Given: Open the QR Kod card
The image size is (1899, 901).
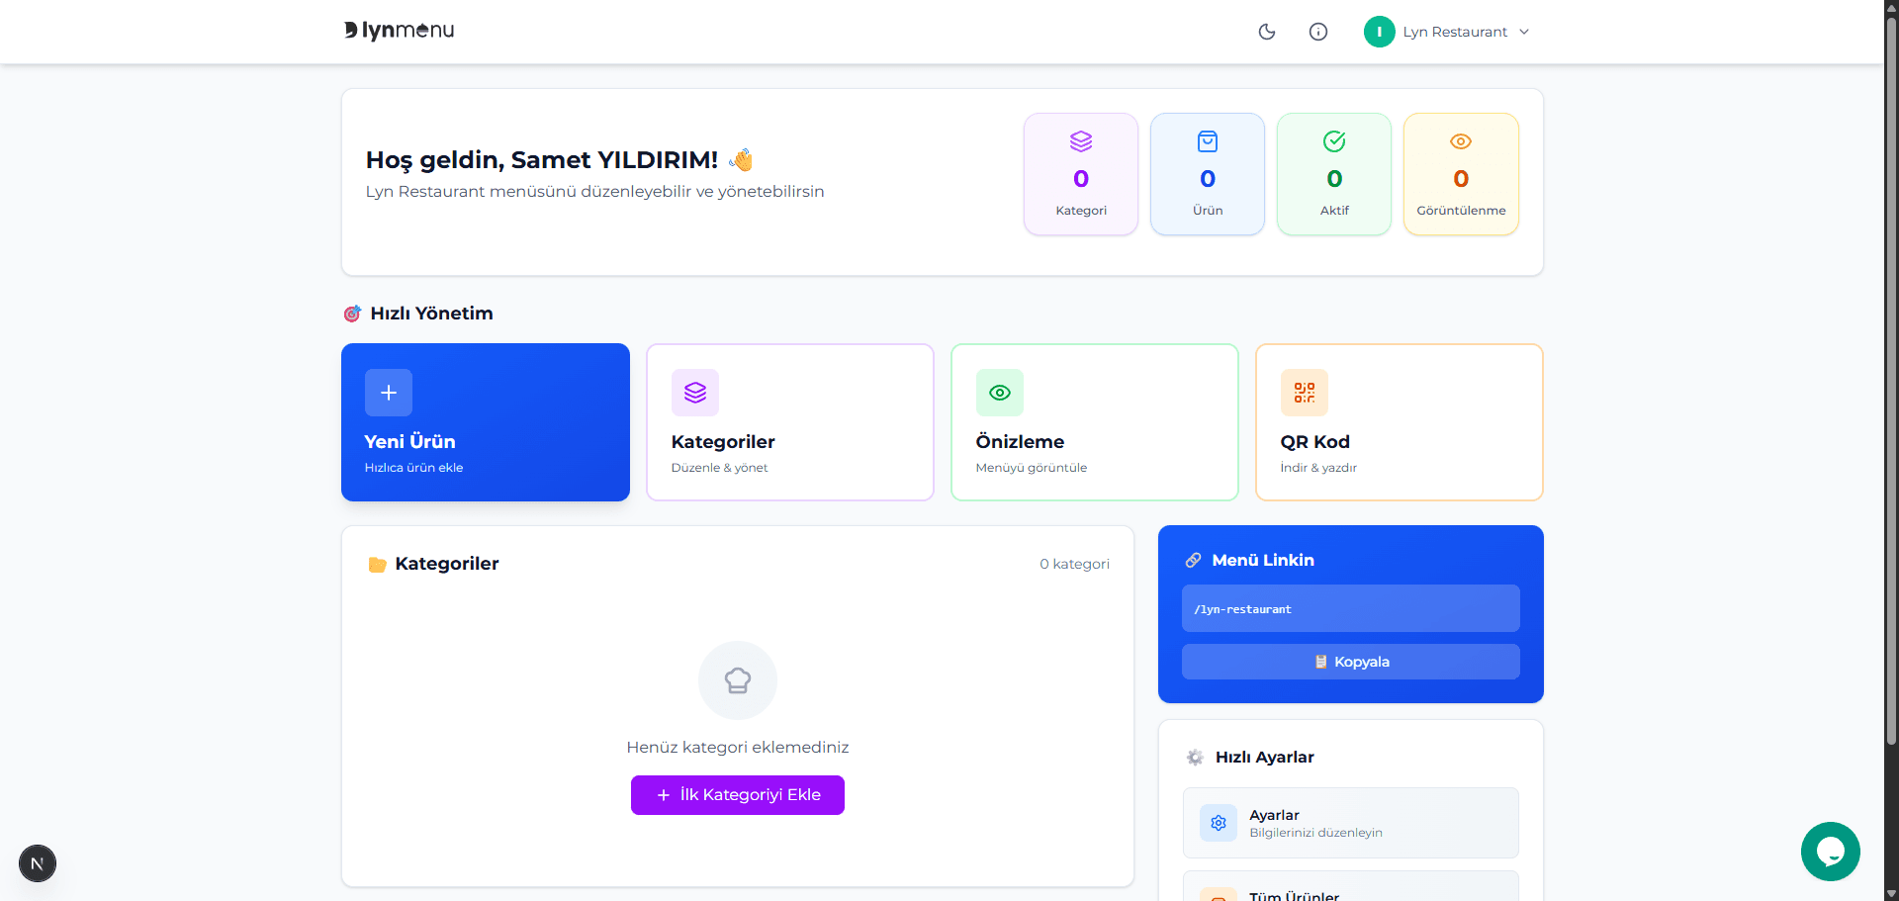Looking at the screenshot, I should (1399, 422).
